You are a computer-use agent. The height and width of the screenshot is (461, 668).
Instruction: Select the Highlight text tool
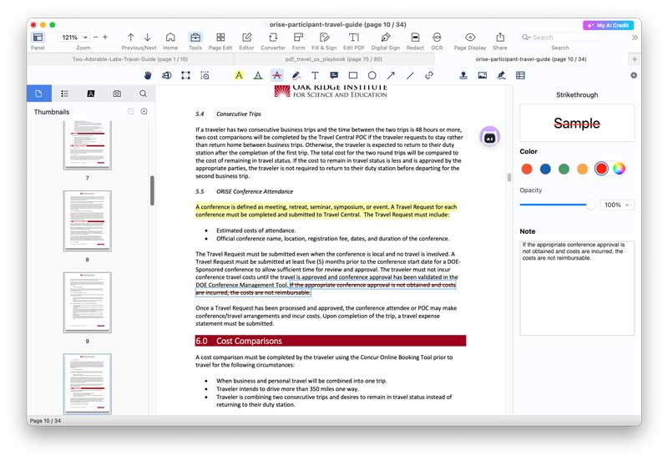click(x=239, y=76)
